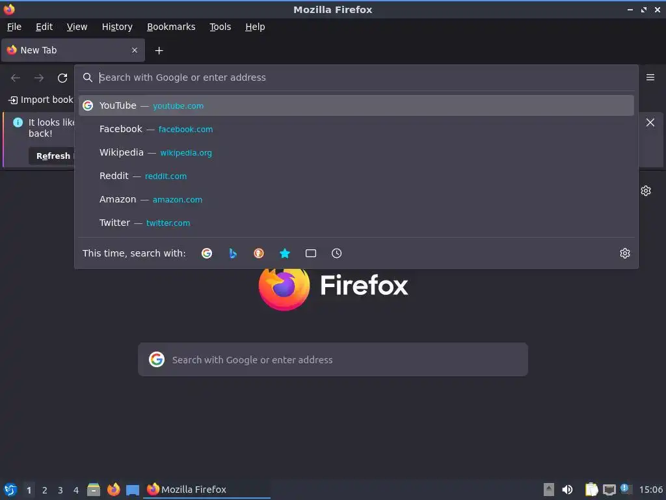Open search settings gear in dropdown
Viewport: 666px width, 500px height.
pos(625,253)
